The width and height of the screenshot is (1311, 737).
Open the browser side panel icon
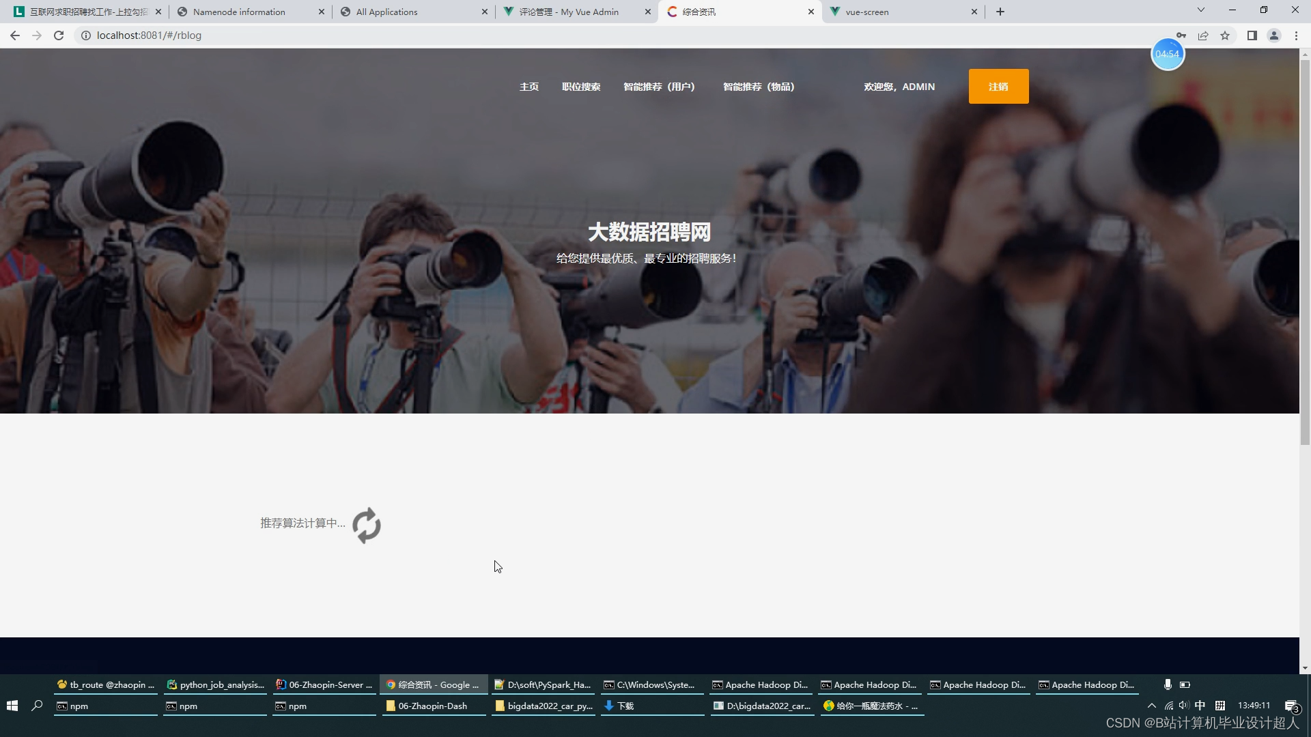click(1252, 35)
